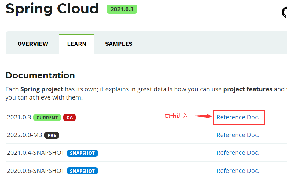The height and width of the screenshot is (178, 287).
Task: Click the CURRENT badge next to 2021.0.3
Action: 47,117
